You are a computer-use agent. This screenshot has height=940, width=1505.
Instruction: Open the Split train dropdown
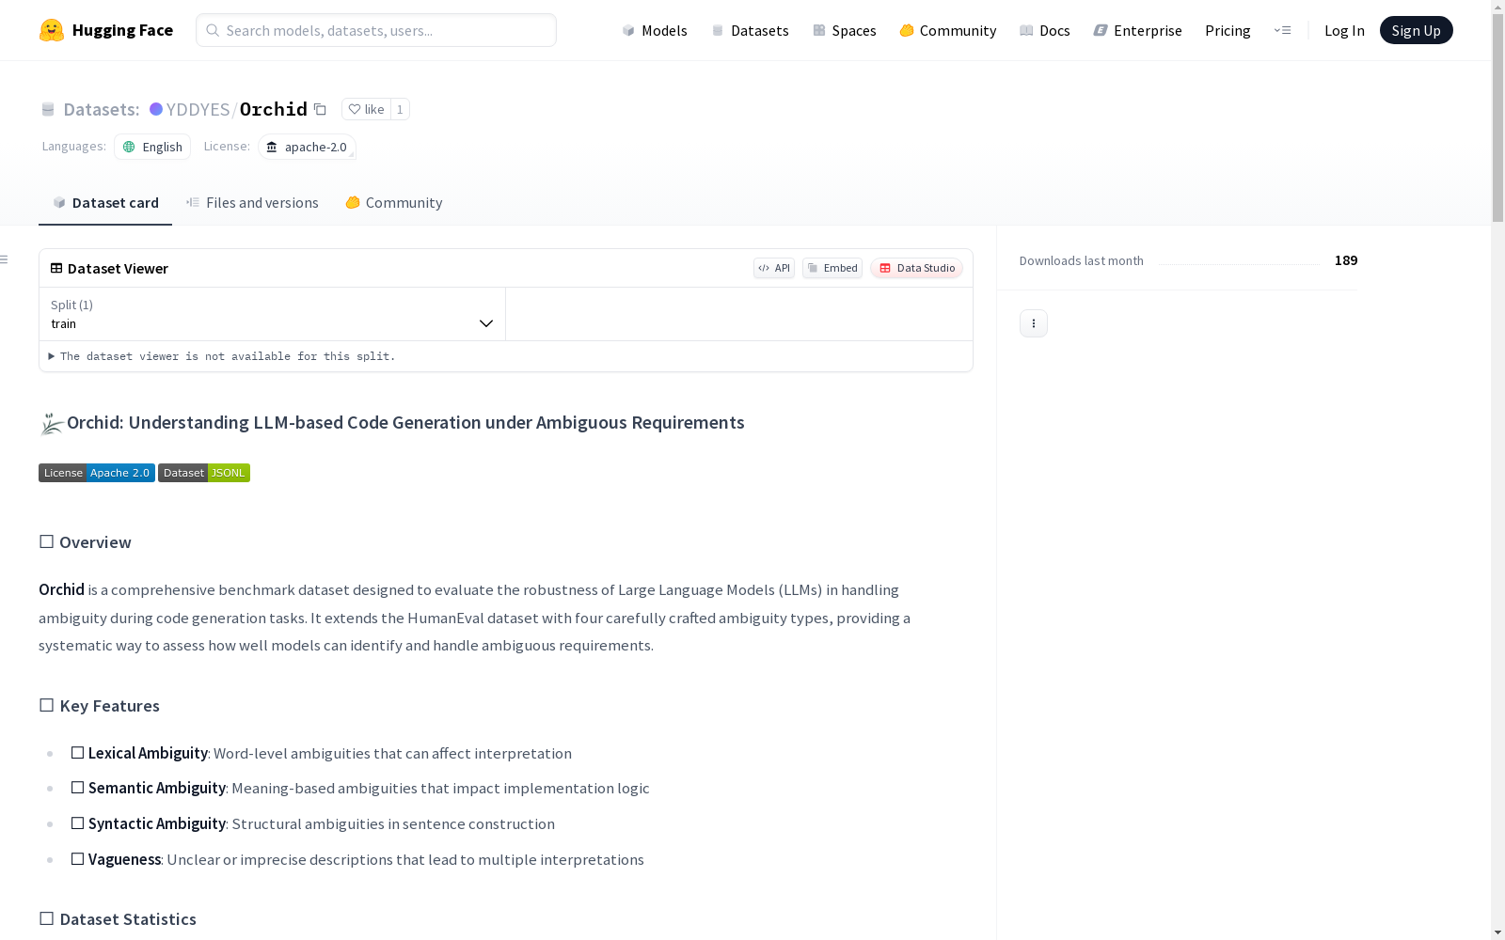(x=272, y=314)
